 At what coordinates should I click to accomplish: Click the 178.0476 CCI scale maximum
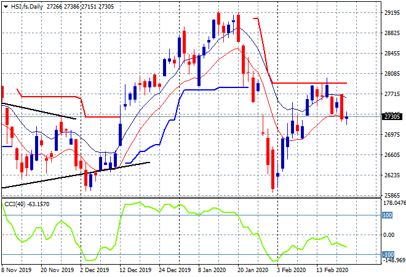click(x=394, y=203)
